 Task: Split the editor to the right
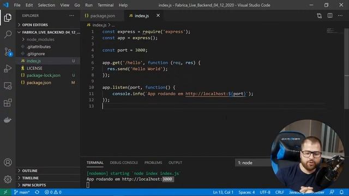click(330, 16)
